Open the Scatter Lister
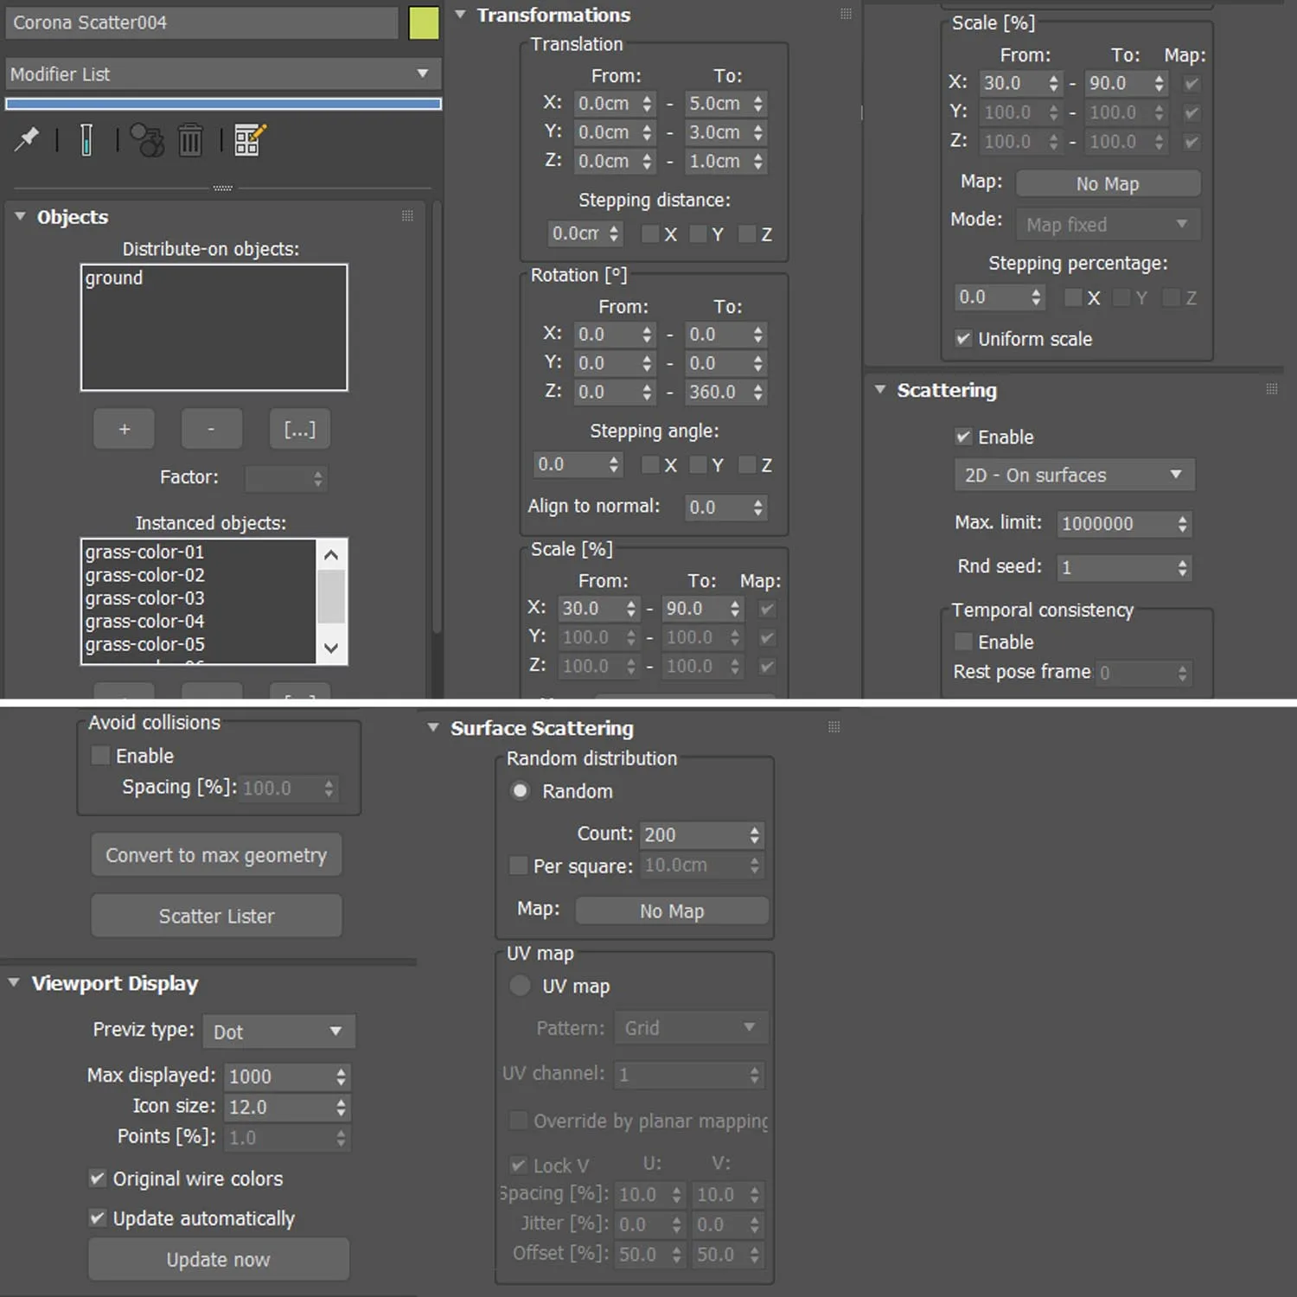Viewport: 1297px width, 1297px height. click(216, 916)
